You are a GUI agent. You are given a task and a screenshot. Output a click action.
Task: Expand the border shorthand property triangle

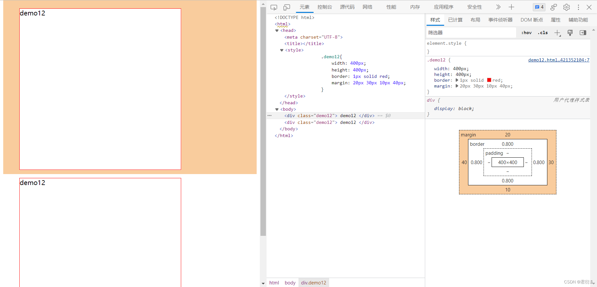pos(457,80)
